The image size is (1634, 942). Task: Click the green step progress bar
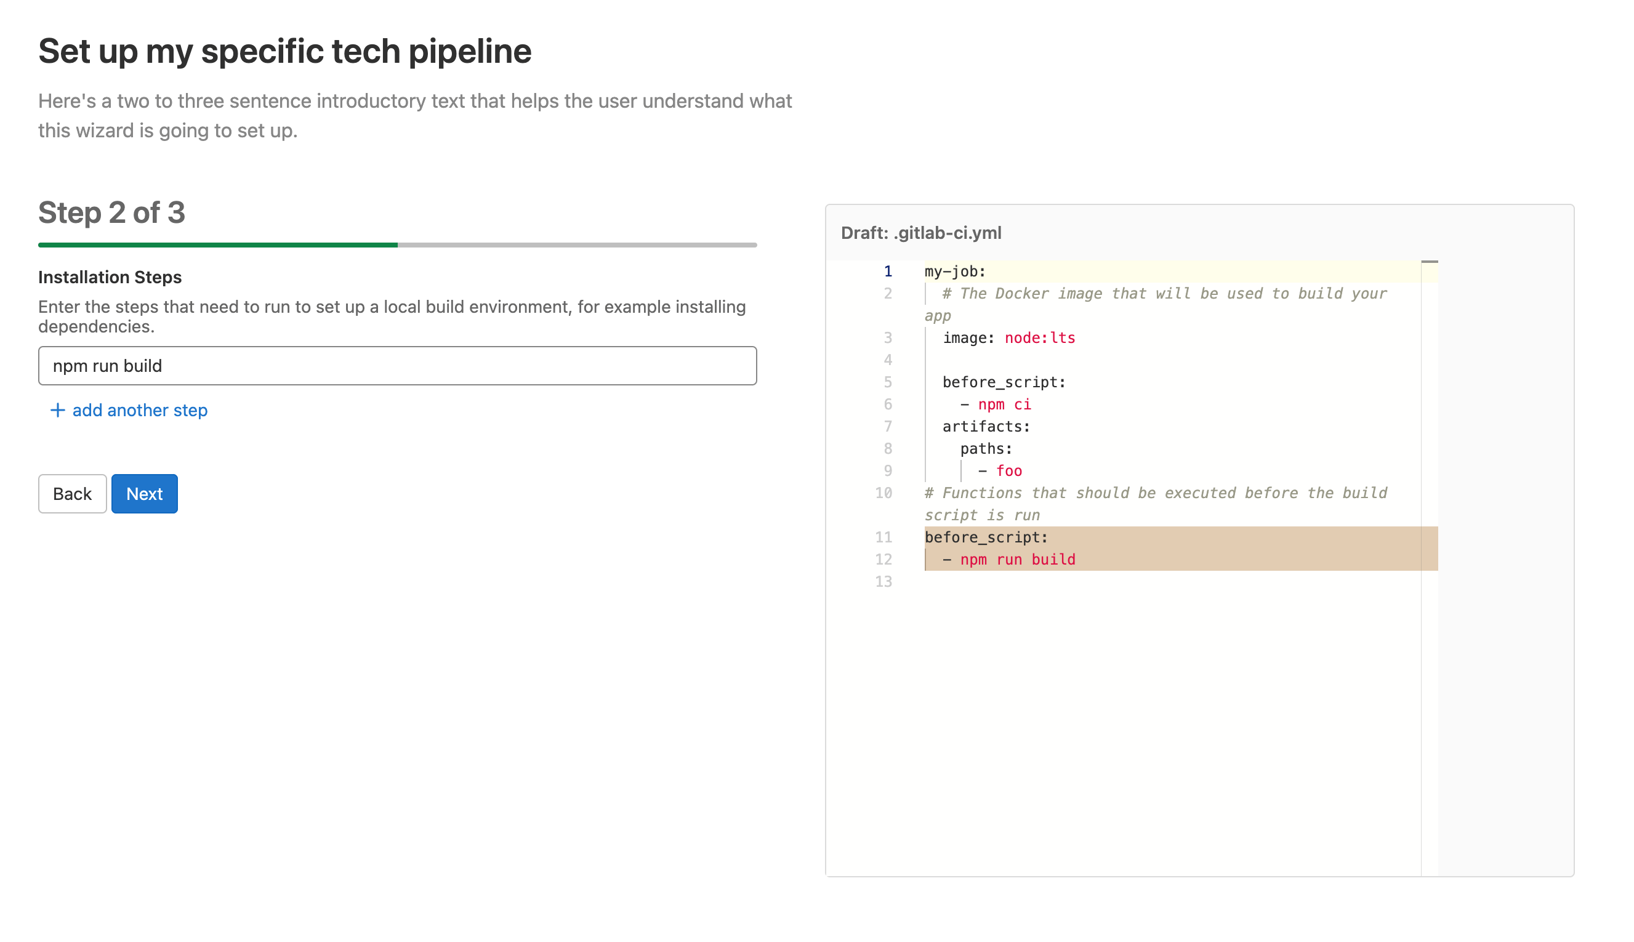(x=217, y=245)
